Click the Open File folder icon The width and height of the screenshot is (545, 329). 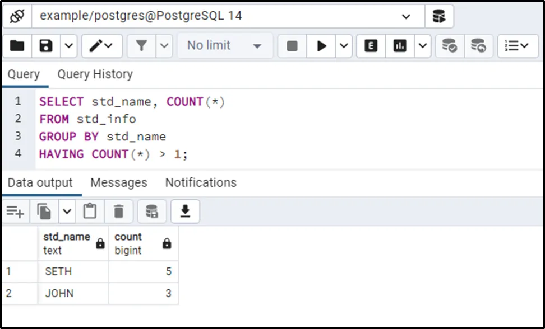click(17, 46)
